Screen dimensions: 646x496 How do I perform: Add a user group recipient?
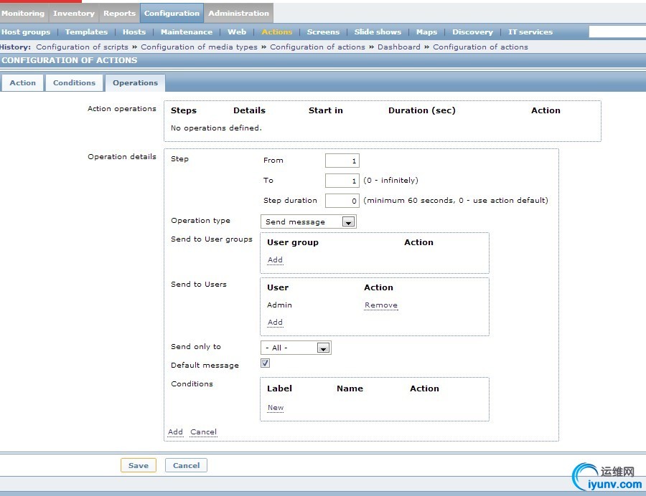pos(275,260)
